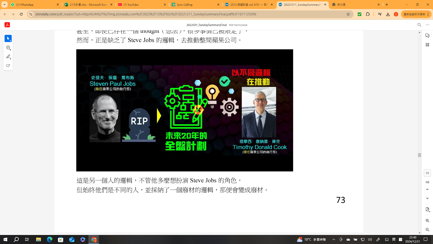The height and width of the screenshot is (244, 433).
Task: Open PDF viewer more options ellipsis
Action: click(428, 25)
